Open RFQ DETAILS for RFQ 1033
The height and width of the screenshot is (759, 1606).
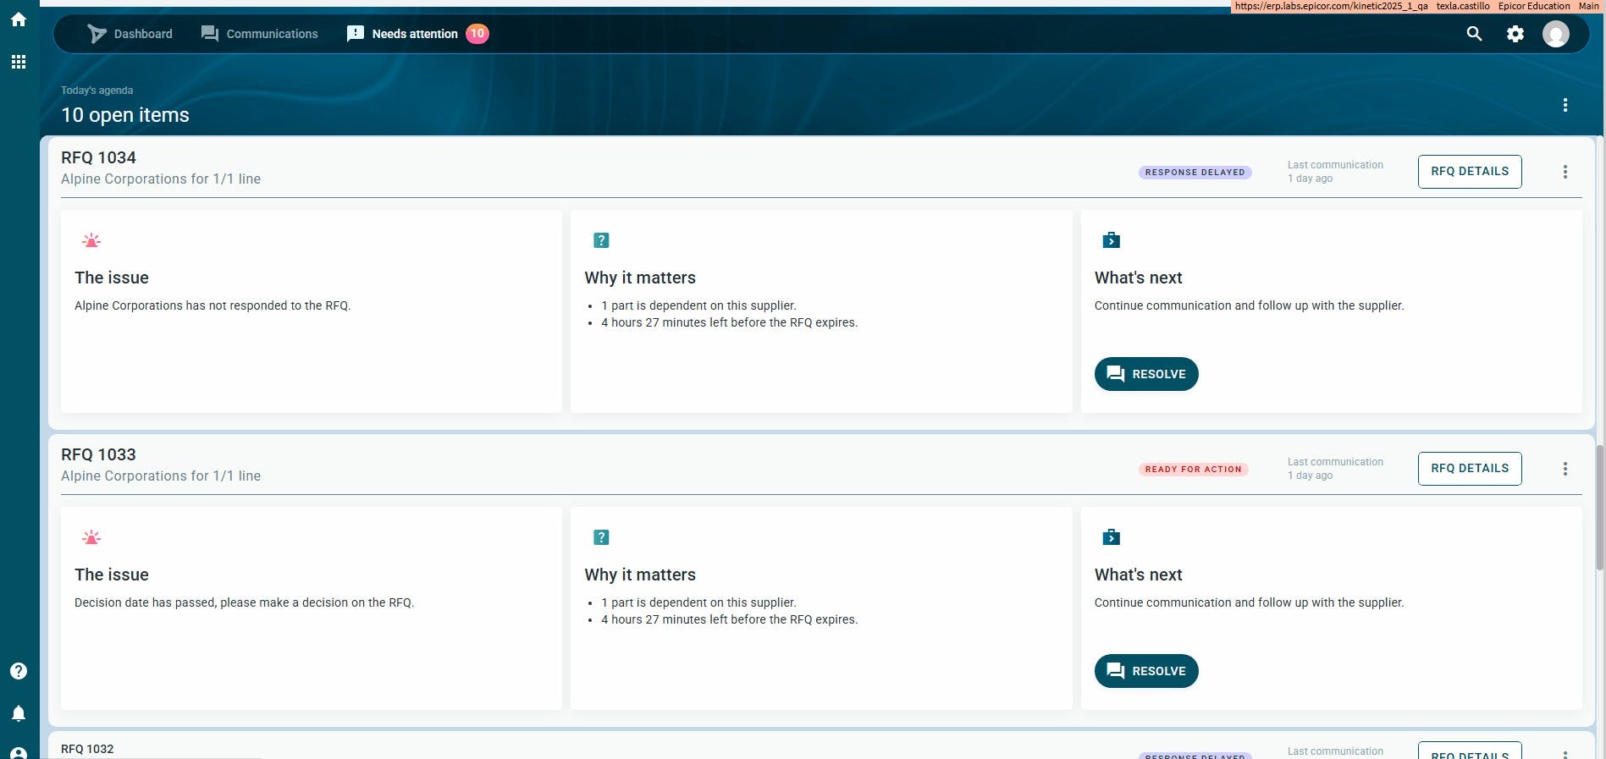1469,469
